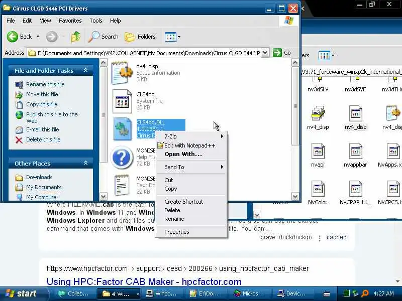Viewport: 402px width, 301px height.
Task: Toggle the Folders pane
Action: [x=140, y=37]
